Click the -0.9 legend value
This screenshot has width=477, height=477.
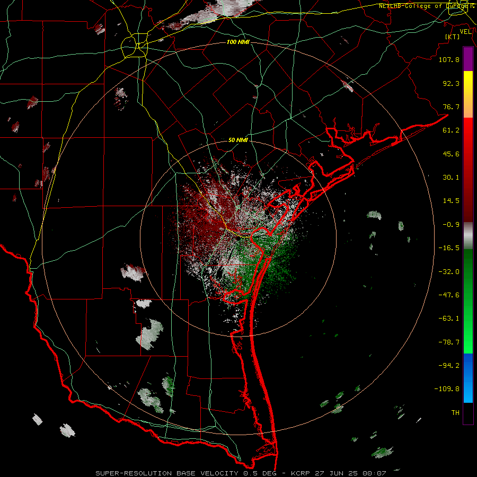(x=451, y=225)
